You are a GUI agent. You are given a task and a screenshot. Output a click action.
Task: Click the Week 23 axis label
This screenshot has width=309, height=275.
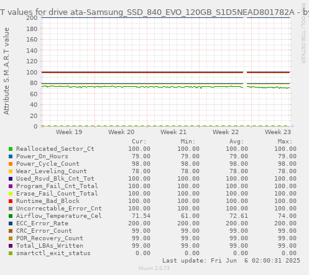pos(278,132)
